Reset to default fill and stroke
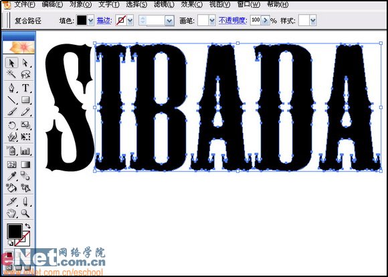Image resolution: width=388 pixels, height=277 pixels. pos(11,243)
